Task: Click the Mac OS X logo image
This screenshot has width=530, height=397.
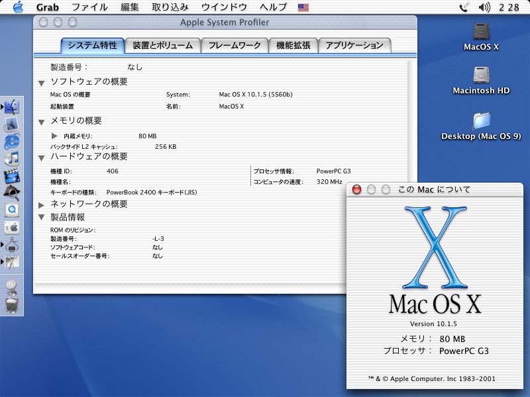Action: click(x=435, y=247)
